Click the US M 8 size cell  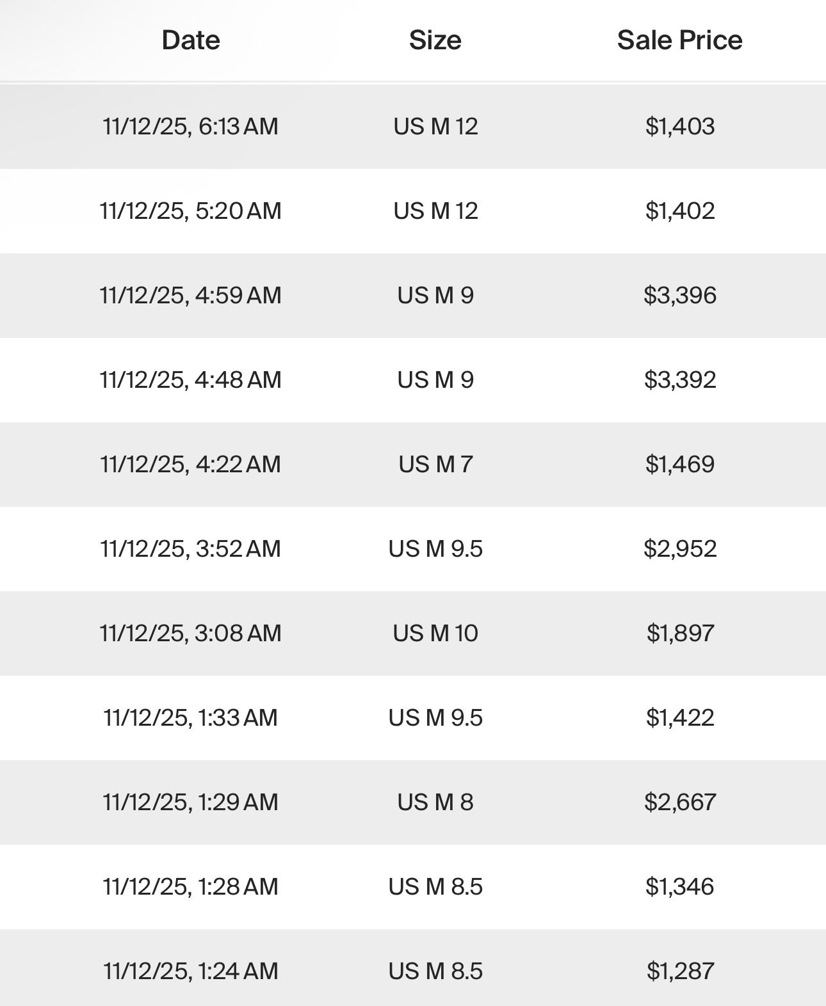435,802
